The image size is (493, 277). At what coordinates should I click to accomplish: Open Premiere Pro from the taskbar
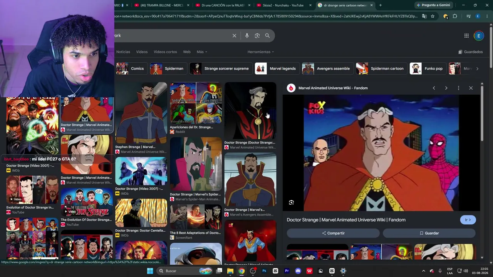point(287,271)
